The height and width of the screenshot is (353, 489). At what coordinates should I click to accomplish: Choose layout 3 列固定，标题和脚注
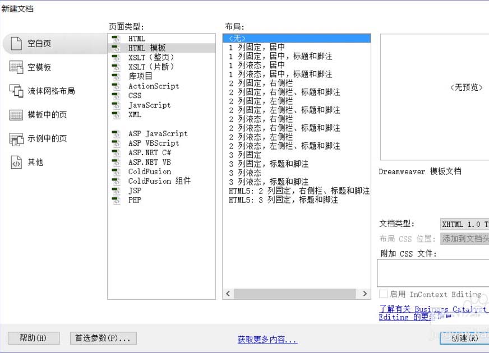coord(269,164)
